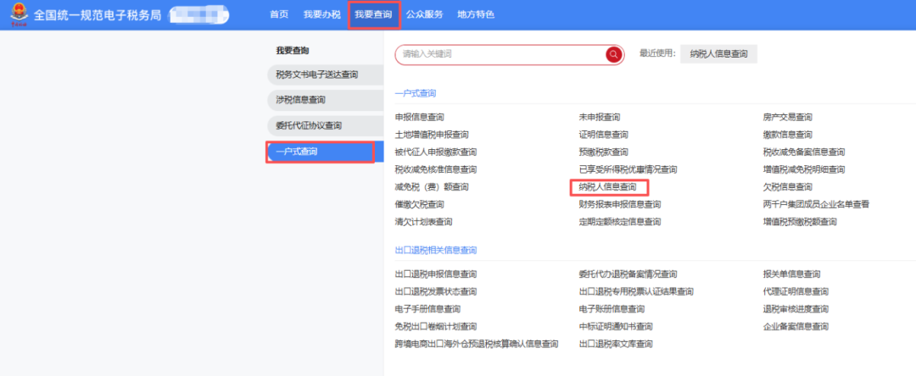Open 公众服务 in the top navigation
The image size is (916, 376).
click(424, 14)
